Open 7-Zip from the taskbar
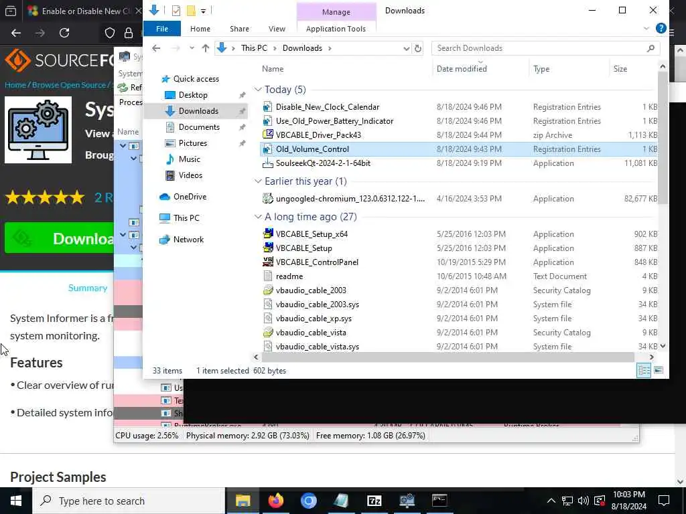 pos(374,501)
